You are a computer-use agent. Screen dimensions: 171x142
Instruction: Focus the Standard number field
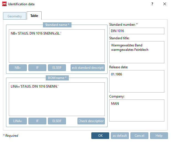click(x=137, y=31)
